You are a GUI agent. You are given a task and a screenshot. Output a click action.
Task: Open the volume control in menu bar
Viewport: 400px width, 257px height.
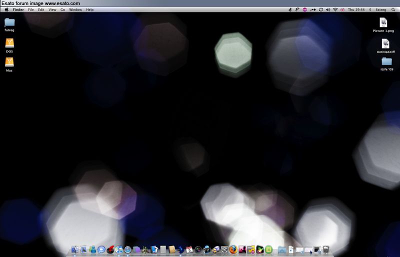328,9
